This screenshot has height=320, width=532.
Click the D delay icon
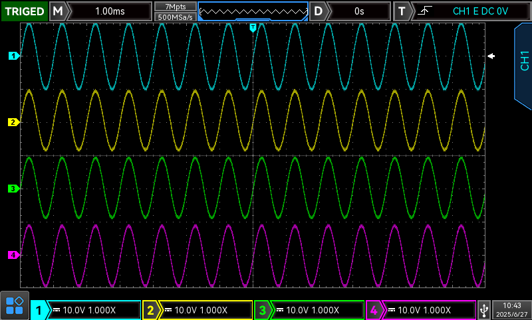tap(319, 11)
